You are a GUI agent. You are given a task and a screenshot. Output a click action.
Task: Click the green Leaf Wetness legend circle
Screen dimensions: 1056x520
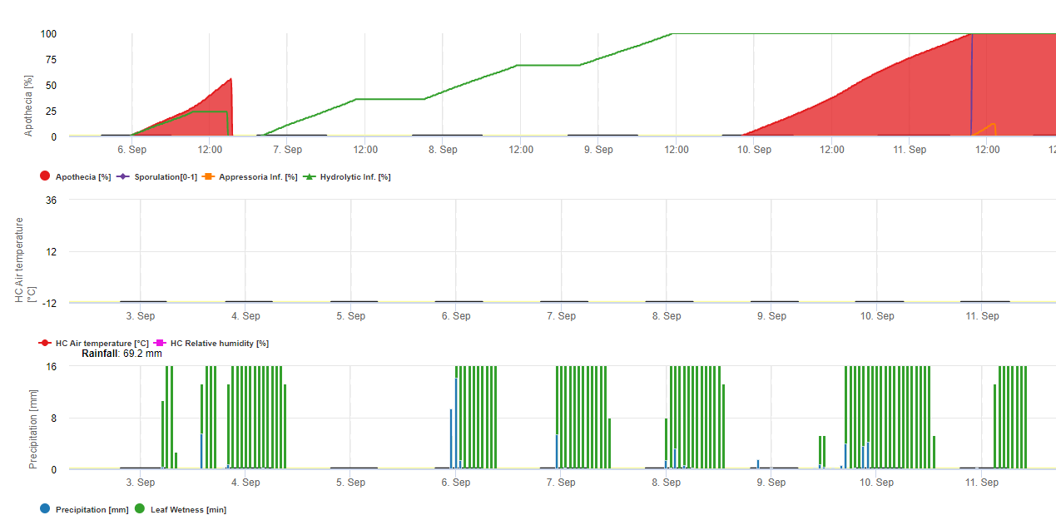coord(140,509)
